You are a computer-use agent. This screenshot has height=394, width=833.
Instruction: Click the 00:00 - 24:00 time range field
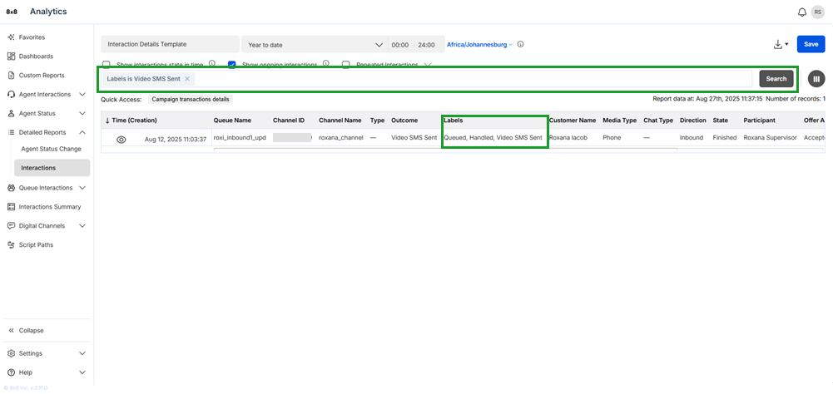[x=416, y=45]
